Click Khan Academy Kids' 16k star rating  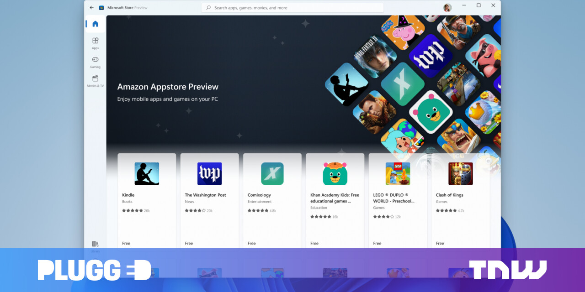[x=324, y=217]
